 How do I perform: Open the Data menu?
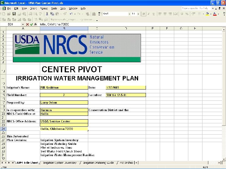[x=63, y=8]
